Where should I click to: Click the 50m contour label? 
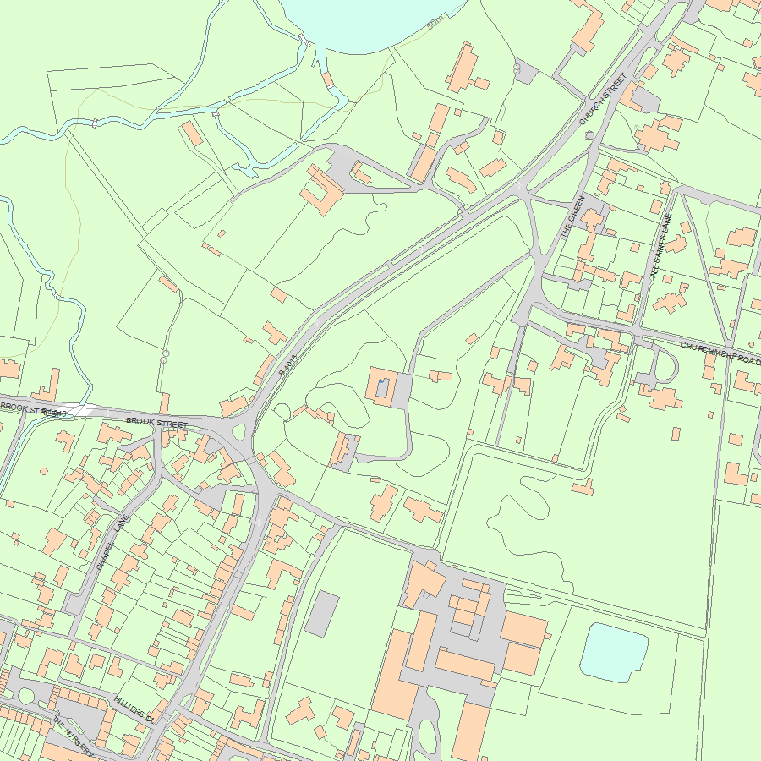pos(435,22)
